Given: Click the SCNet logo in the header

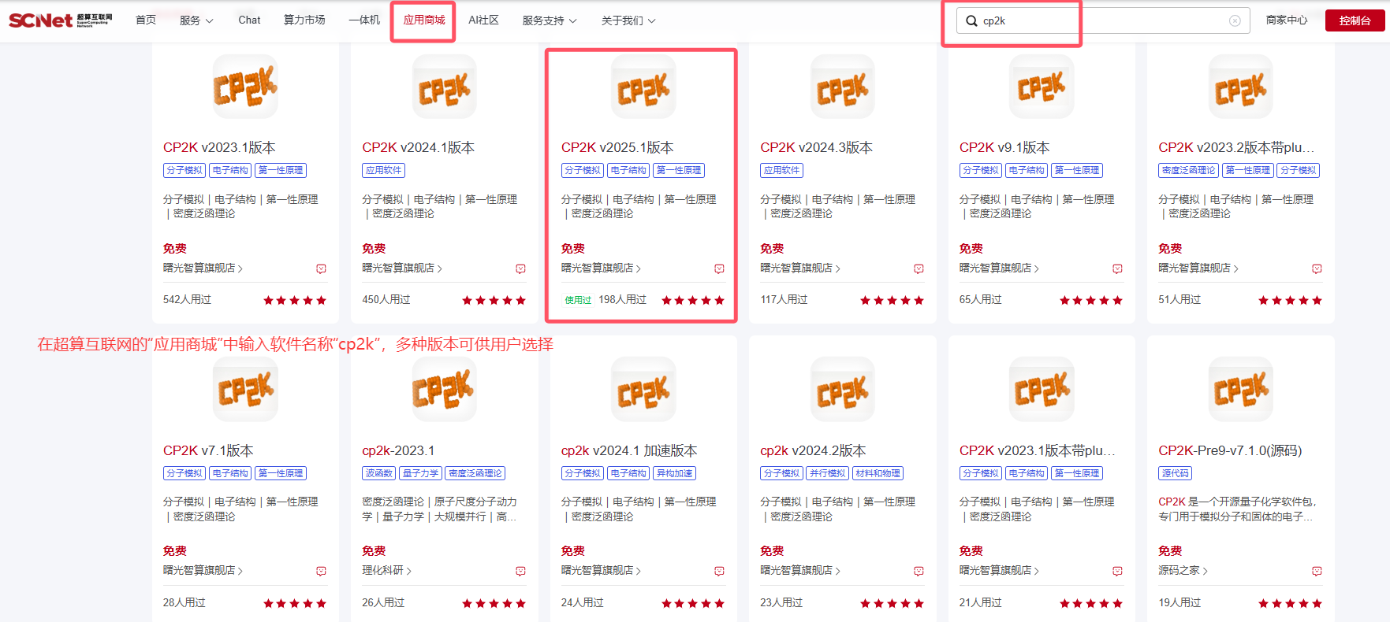Looking at the screenshot, I should pos(60,20).
